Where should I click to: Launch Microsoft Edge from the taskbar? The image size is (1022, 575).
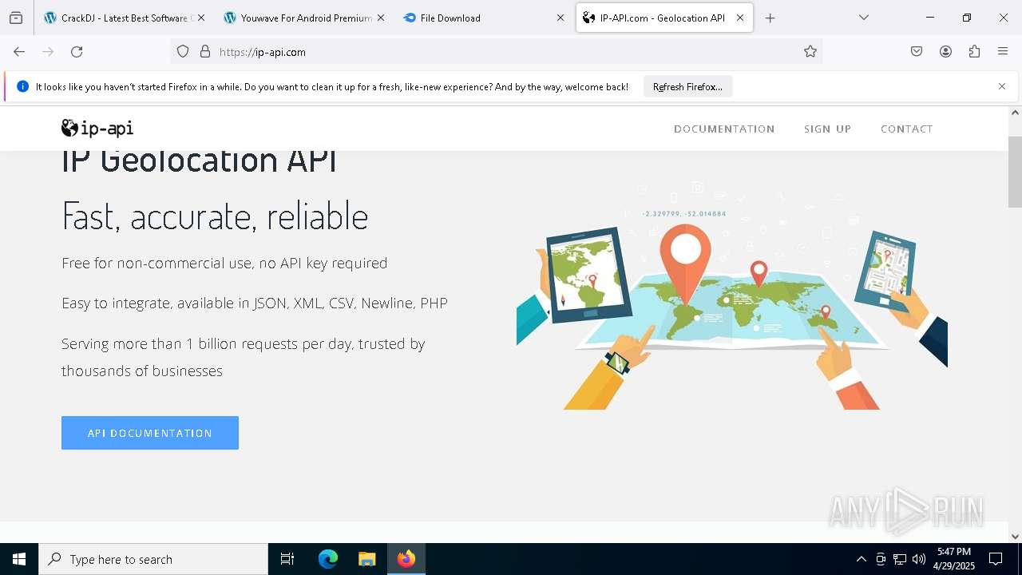pos(328,559)
